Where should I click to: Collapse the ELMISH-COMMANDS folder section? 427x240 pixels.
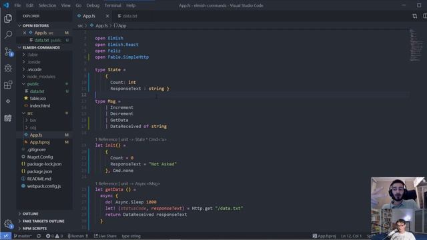(x=41, y=47)
